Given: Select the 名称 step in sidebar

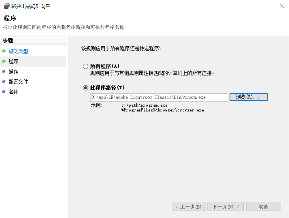Looking at the screenshot, I should pyautogui.click(x=14, y=92).
